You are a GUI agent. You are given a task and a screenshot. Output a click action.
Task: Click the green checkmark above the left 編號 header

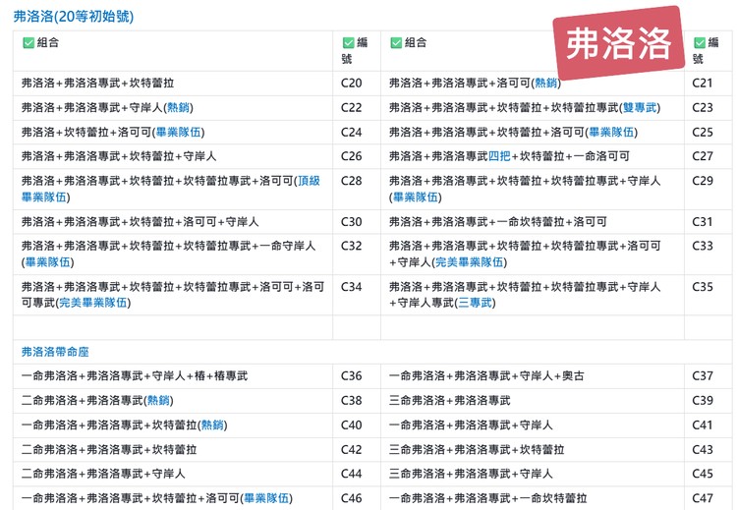point(348,43)
